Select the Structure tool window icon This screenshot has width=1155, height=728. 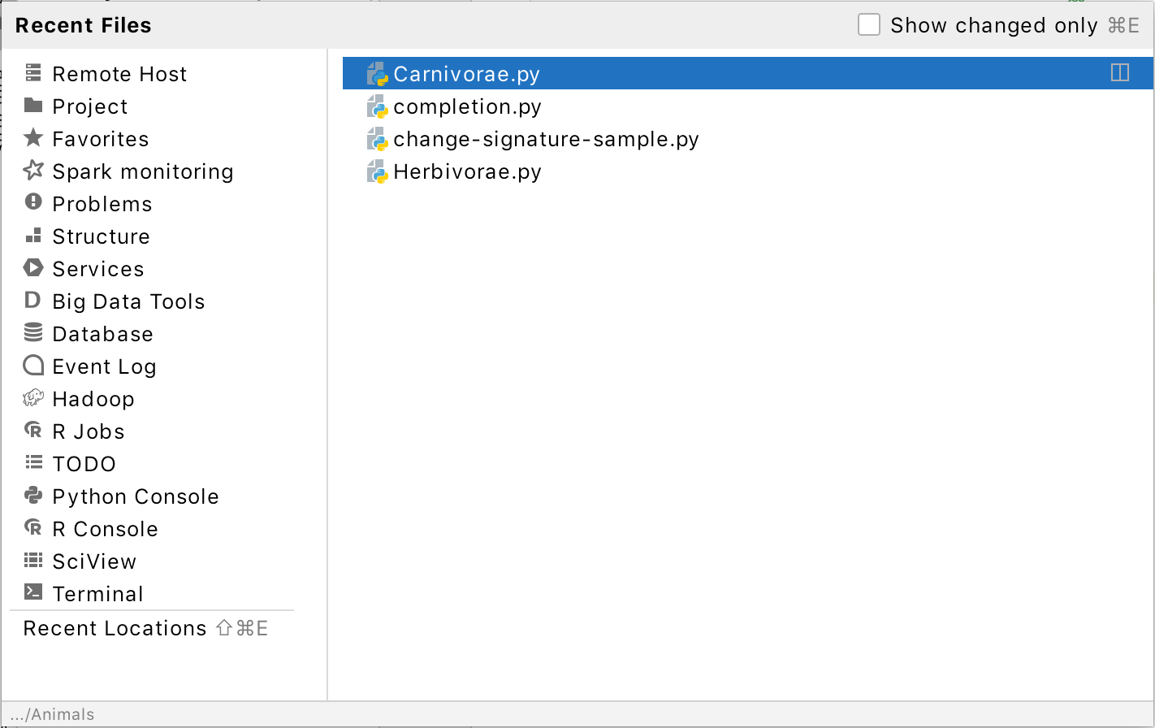point(32,235)
